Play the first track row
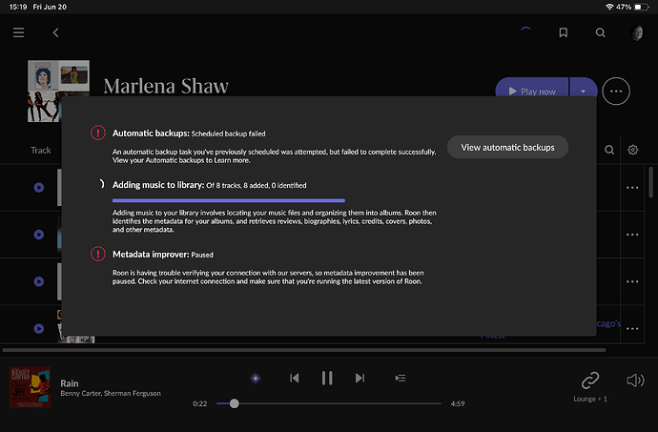This screenshot has height=432, width=658. [39, 188]
